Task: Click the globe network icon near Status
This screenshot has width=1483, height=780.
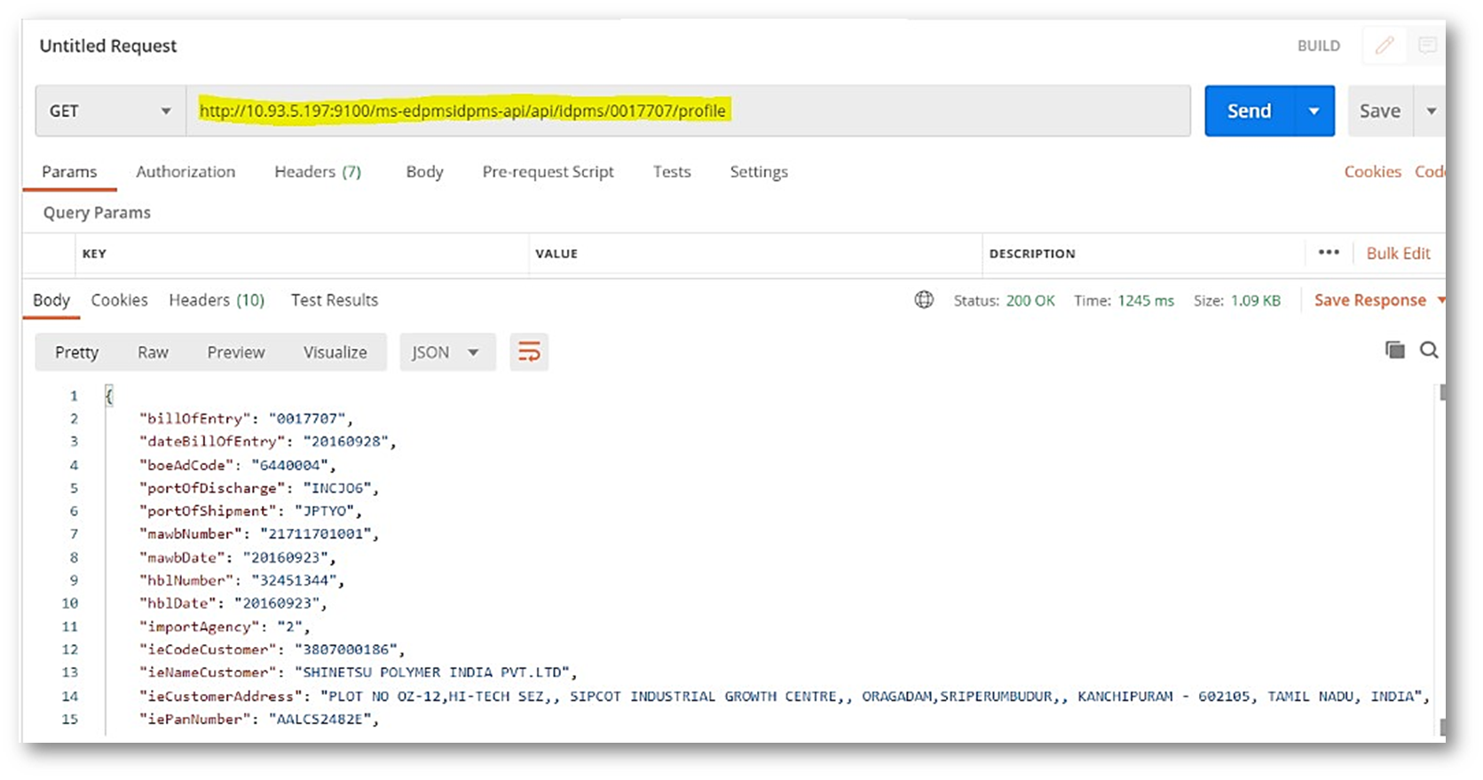Action: (924, 300)
